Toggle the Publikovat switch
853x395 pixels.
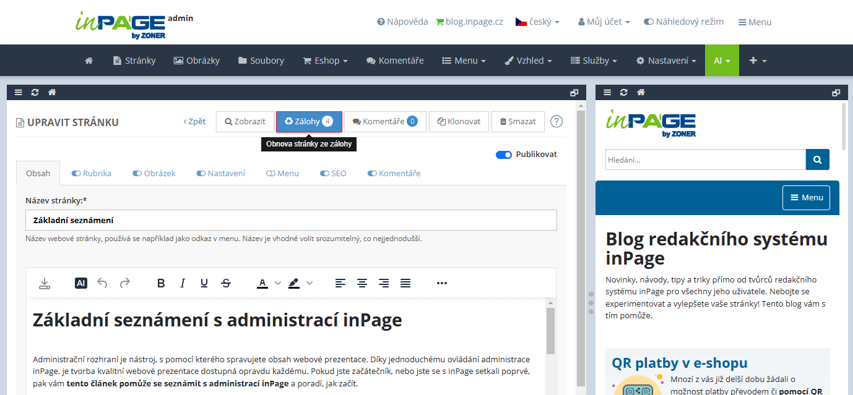(x=504, y=155)
